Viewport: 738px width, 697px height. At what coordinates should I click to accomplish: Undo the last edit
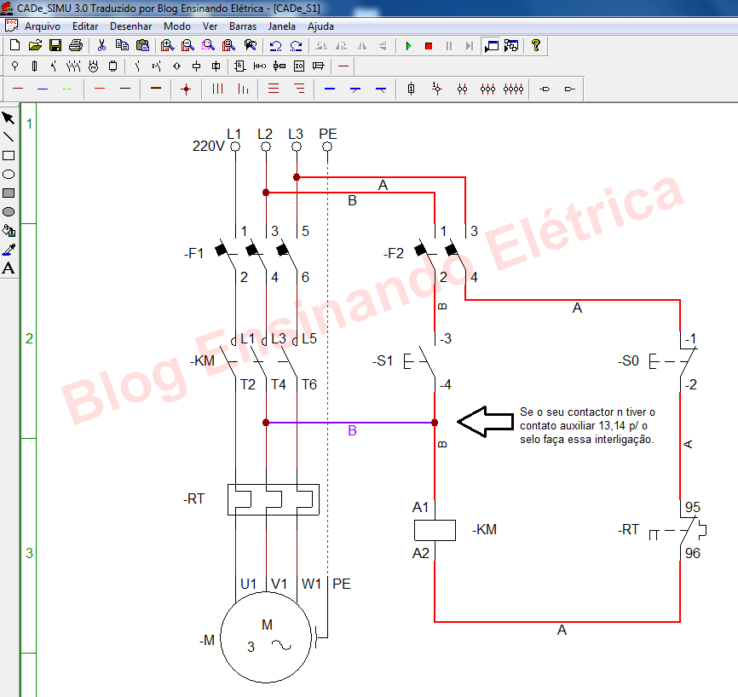[x=277, y=46]
